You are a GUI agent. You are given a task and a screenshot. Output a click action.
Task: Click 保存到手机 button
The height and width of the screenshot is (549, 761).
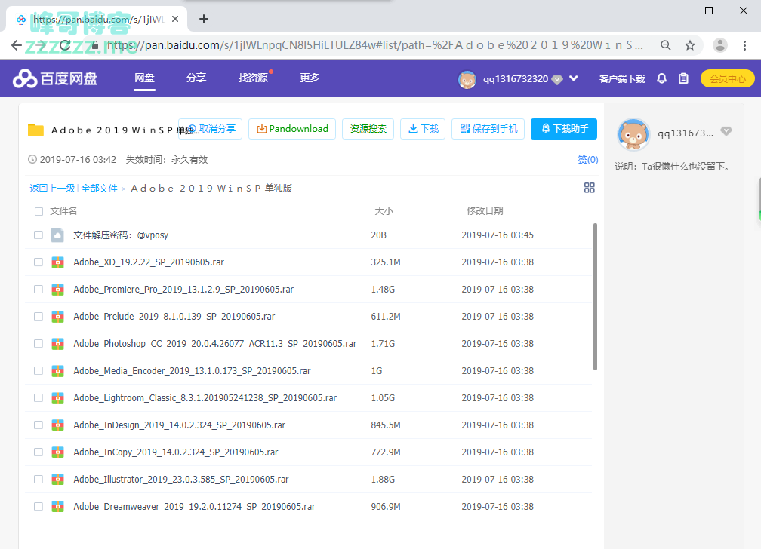click(x=488, y=129)
